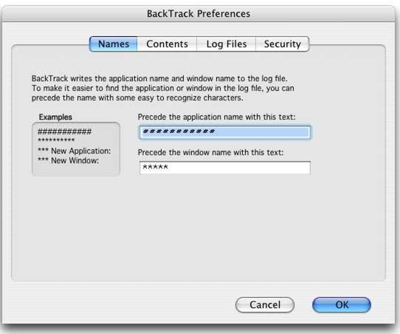Select the hash-marks example line

tap(64, 132)
